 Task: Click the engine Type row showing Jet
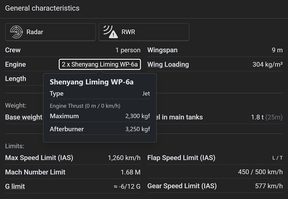coord(100,93)
